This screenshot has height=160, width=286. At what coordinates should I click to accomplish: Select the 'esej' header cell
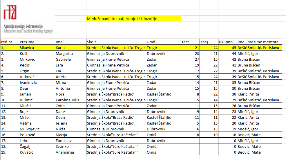click(x=209, y=42)
